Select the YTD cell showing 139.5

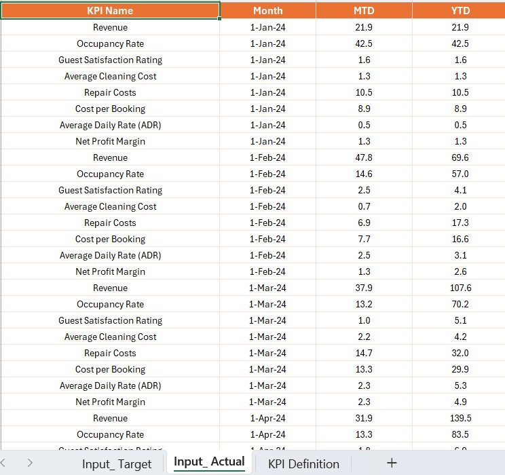coord(460,418)
